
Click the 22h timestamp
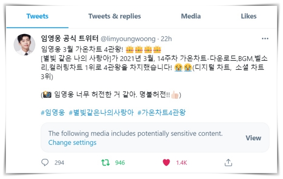tap(166, 39)
